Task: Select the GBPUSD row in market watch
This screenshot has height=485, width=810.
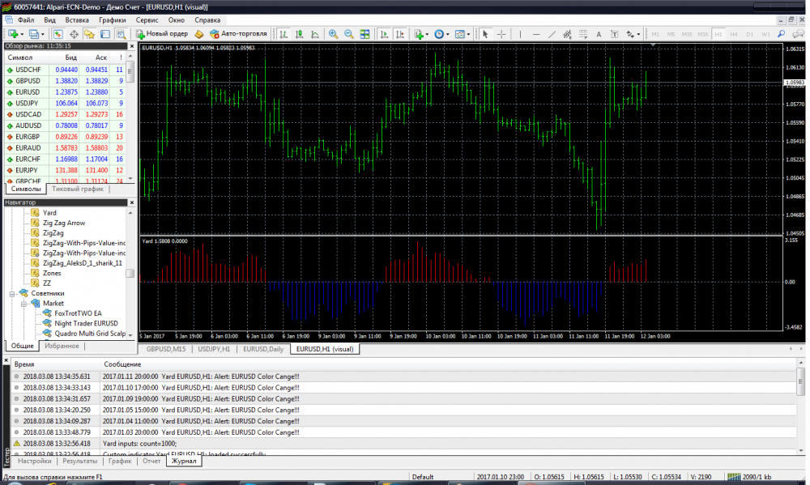Action: click(28, 81)
